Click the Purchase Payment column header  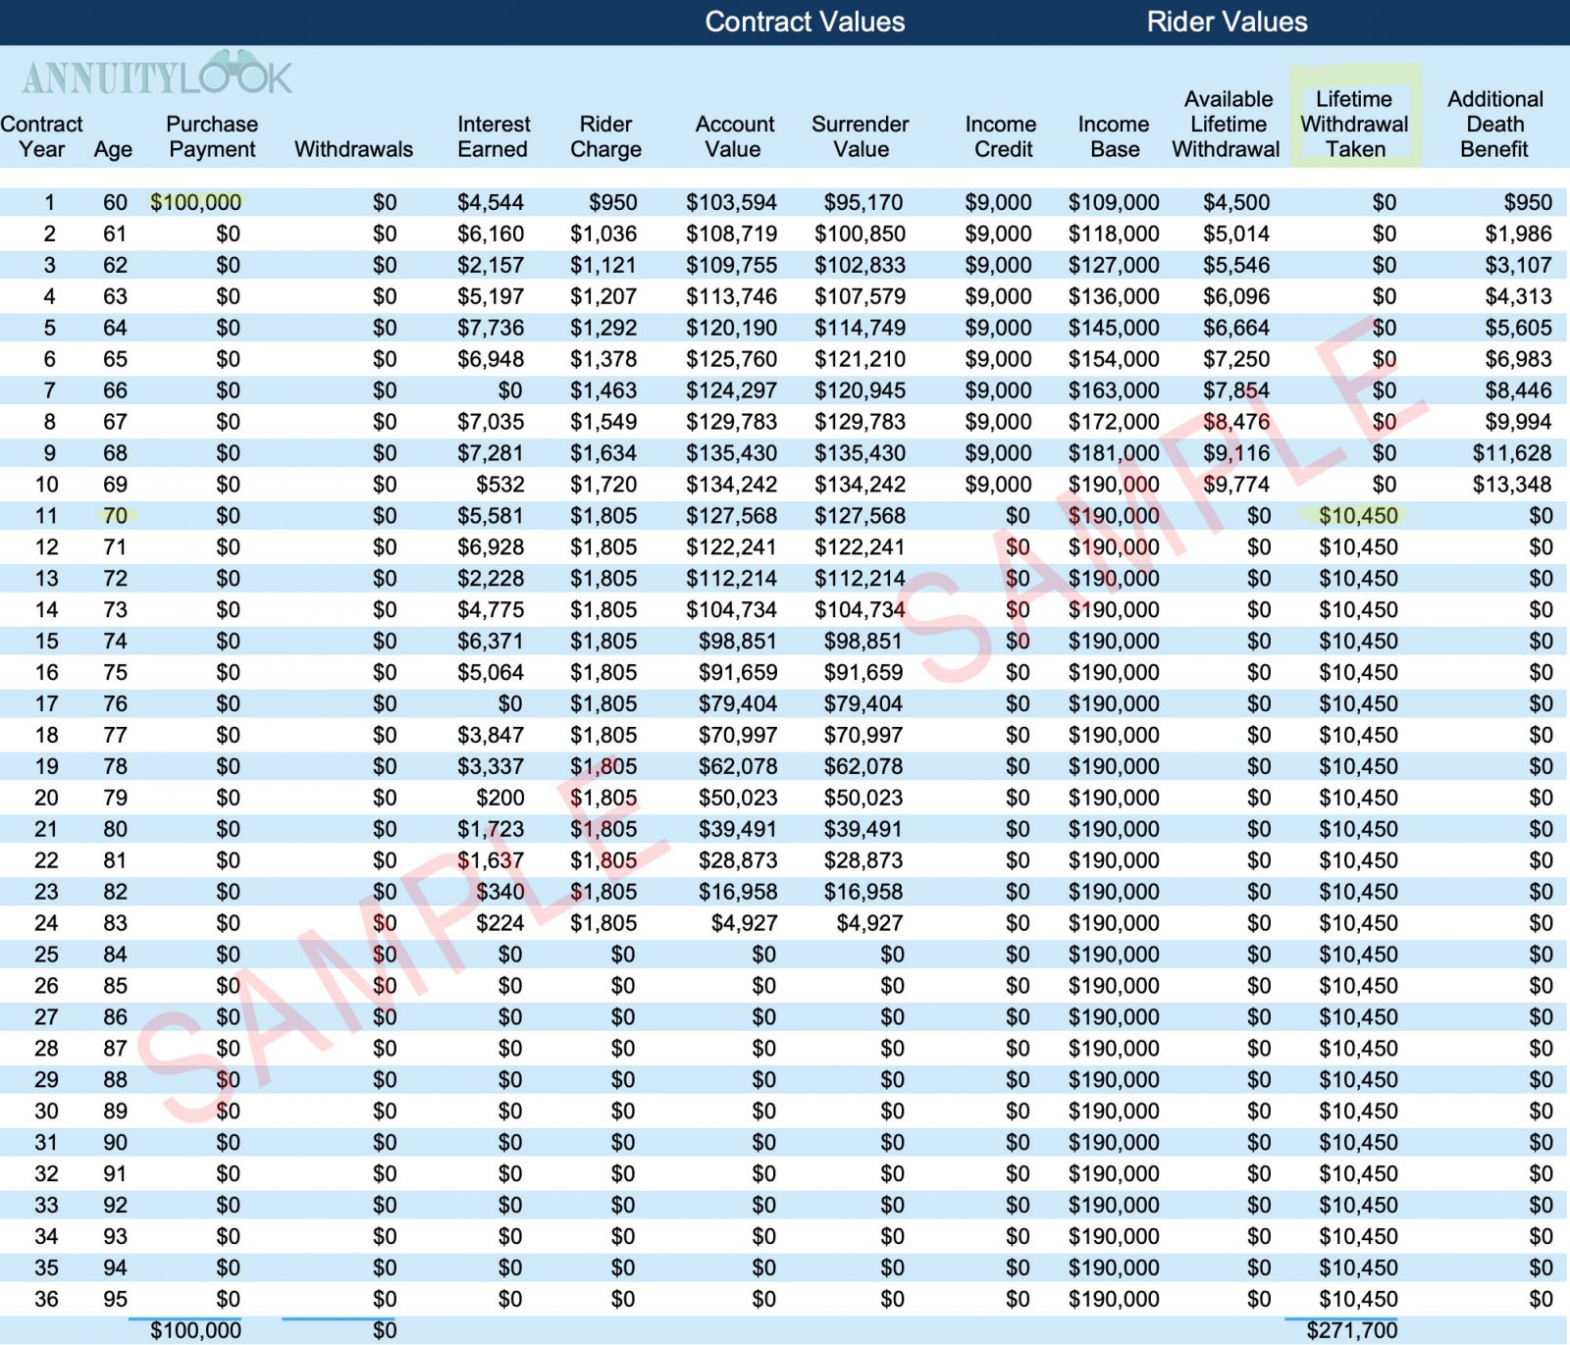point(212,137)
